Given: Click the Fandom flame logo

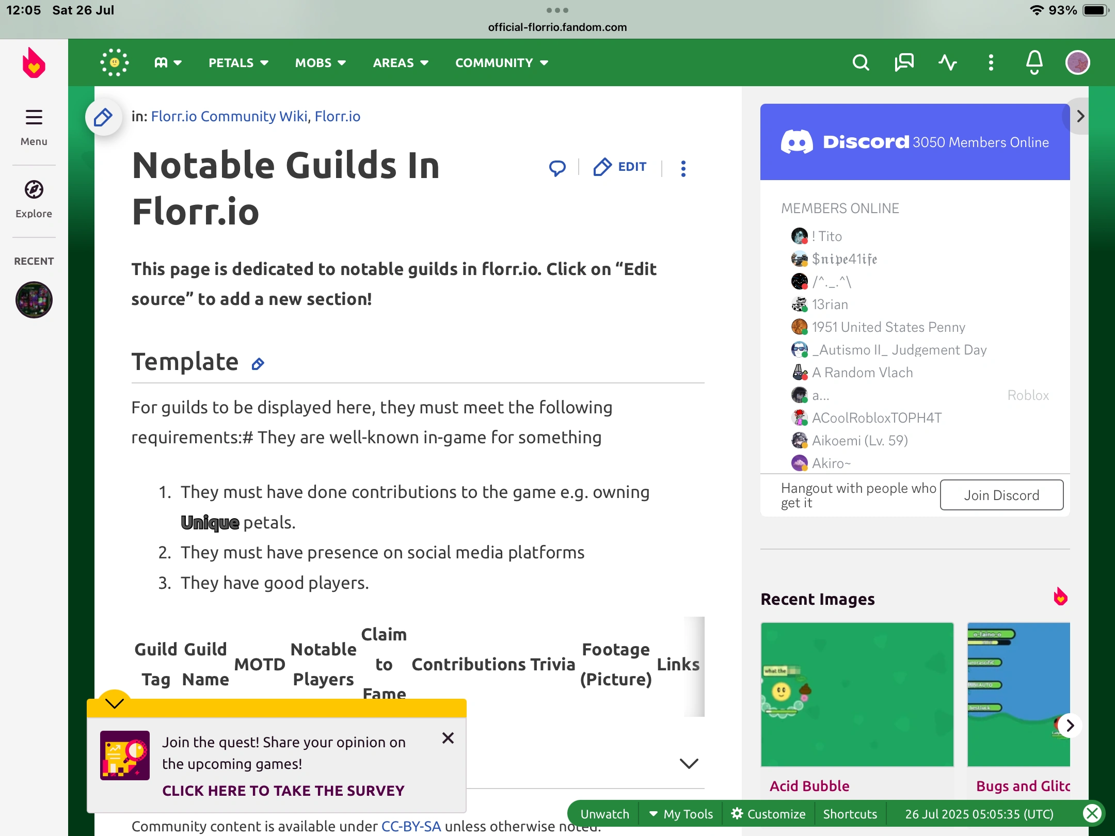Looking at the screenshot, I should pyautogui.click(x=34, y=63).
